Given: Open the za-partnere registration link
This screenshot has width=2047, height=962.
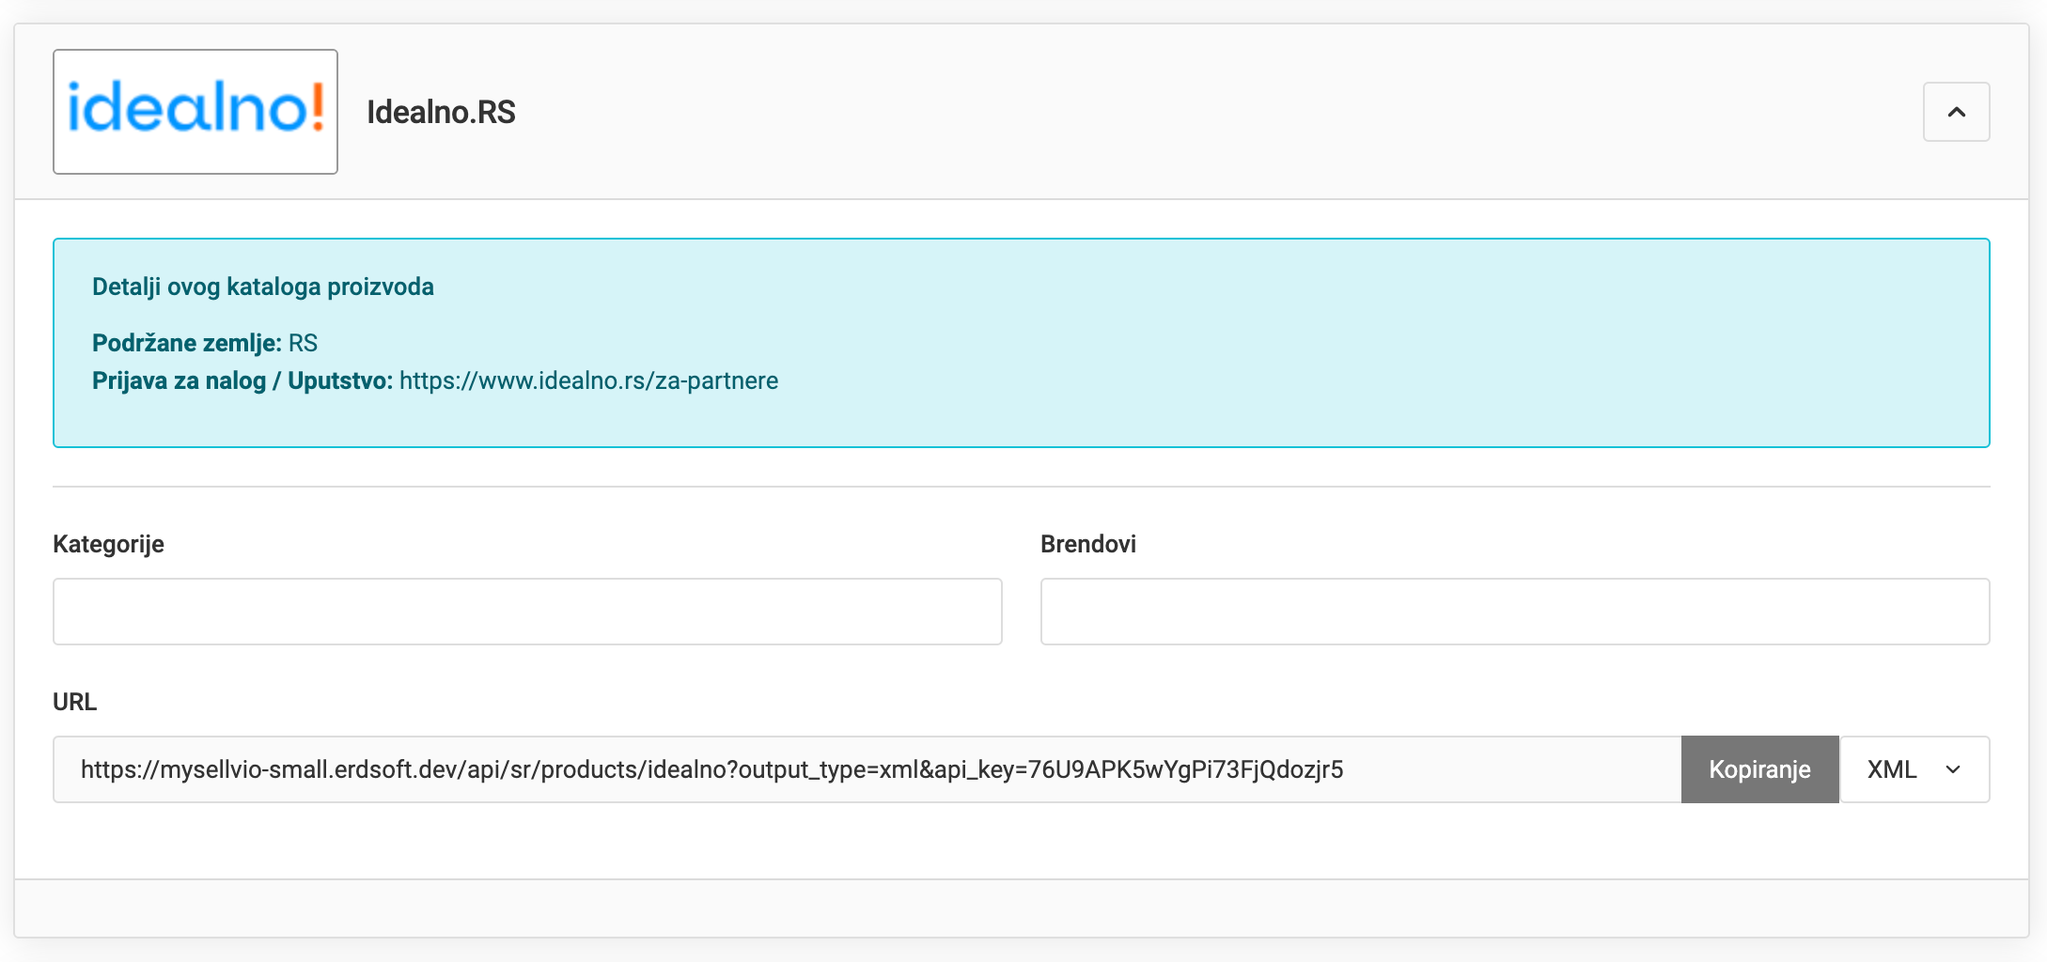Looking at the screenshot, I should [588, 380].
